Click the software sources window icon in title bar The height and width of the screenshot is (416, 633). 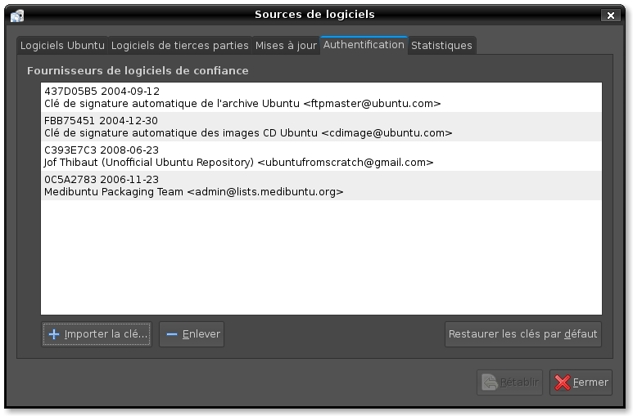coord(17,16)
